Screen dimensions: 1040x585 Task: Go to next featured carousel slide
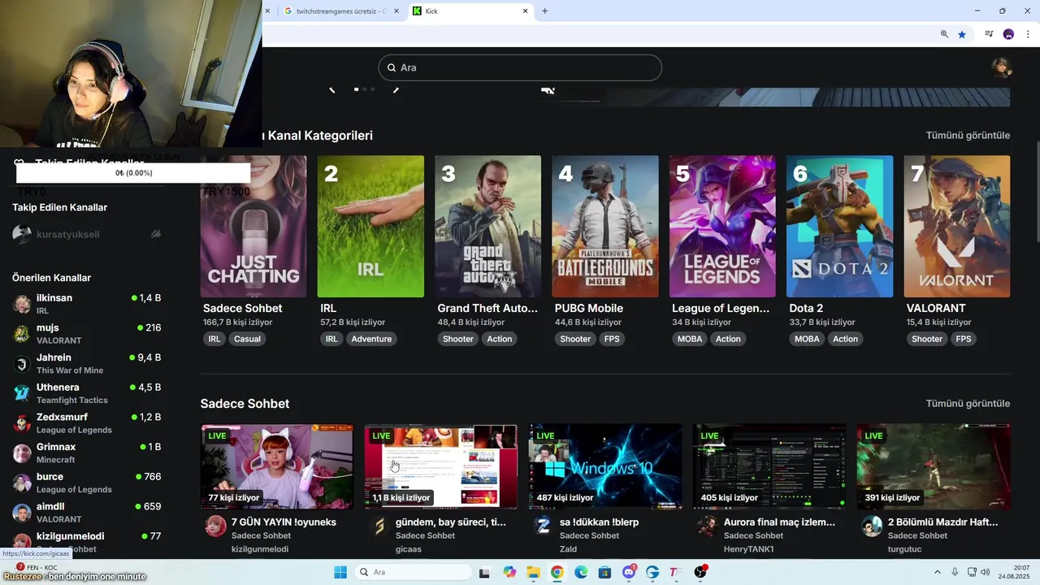[396, 89]
